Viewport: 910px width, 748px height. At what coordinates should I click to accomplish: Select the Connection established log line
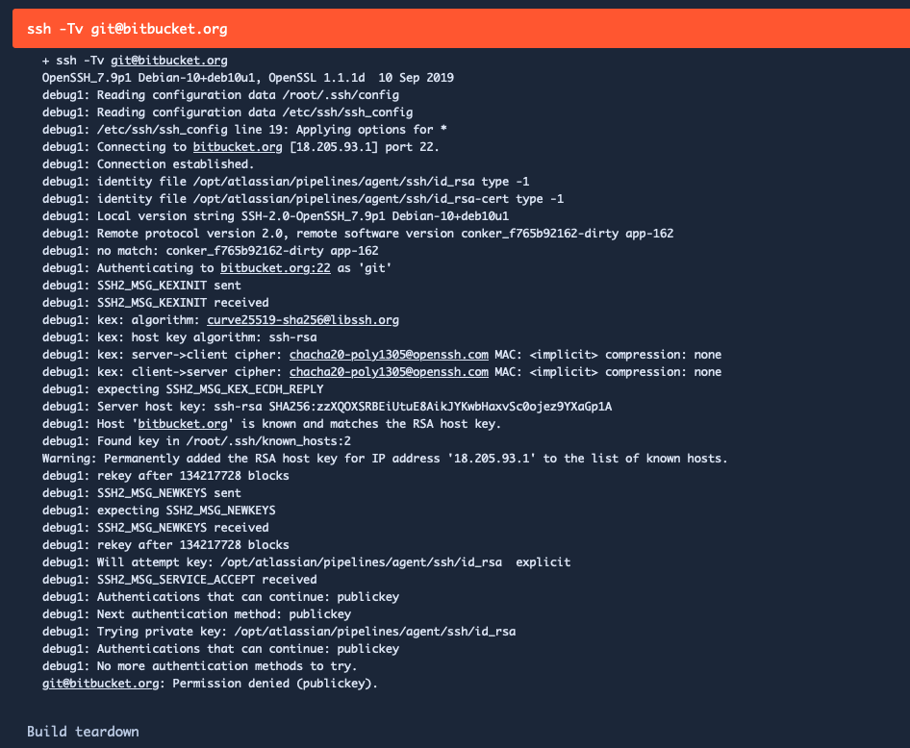[x=148, y=164]
